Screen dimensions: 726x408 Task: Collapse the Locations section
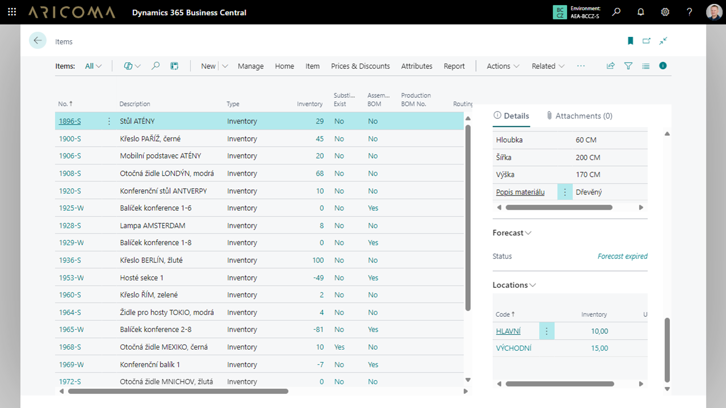[514, 285]
